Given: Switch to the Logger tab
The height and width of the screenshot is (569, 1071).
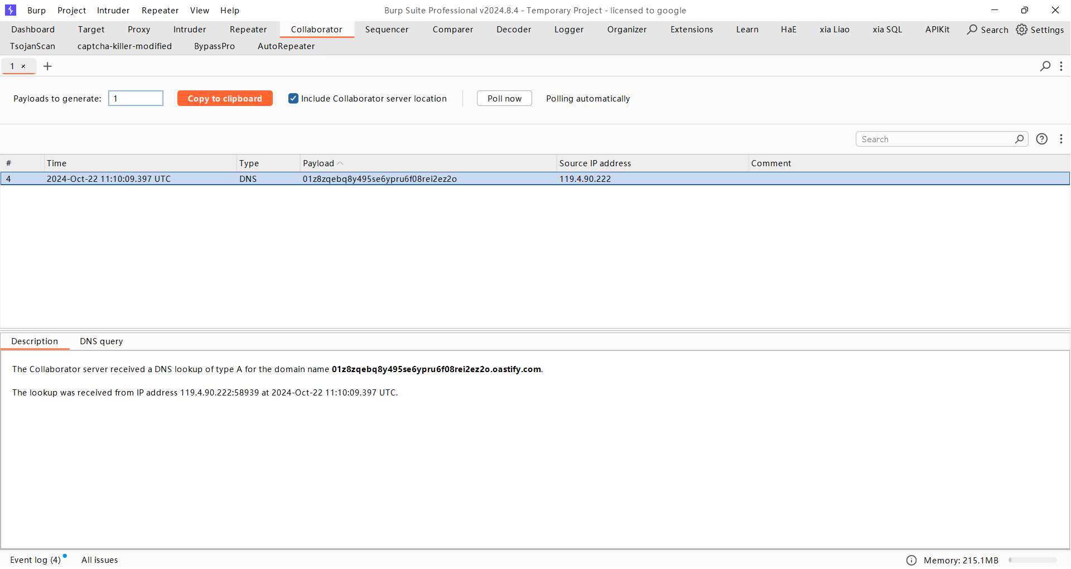Looking at the screenshot, I should tap(569, 30).
